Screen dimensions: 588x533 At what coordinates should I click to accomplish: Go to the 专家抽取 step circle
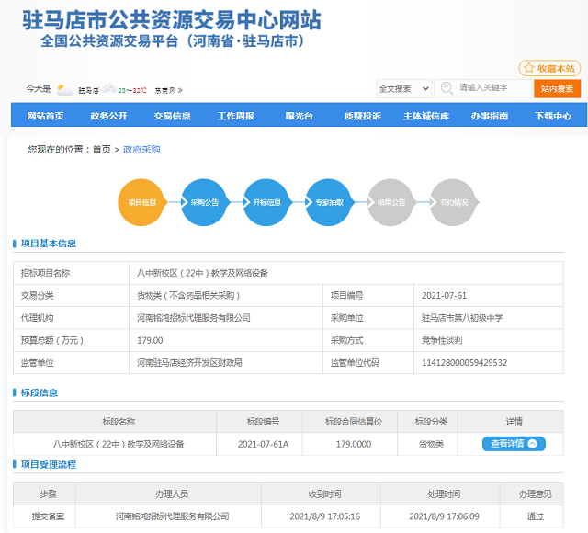click(x=329, y=202)
